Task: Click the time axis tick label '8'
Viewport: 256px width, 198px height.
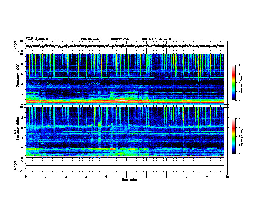Action: click(x=187, y=177)
